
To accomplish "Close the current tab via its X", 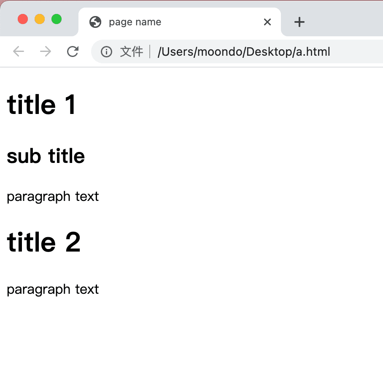I will point(267,22).
